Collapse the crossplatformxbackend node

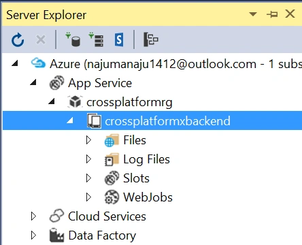(70, 120)
